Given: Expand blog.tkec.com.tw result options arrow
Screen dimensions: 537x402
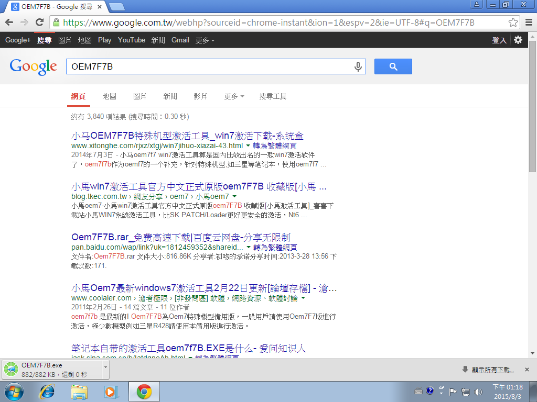Looking at the screenshot, I should 234,197.
